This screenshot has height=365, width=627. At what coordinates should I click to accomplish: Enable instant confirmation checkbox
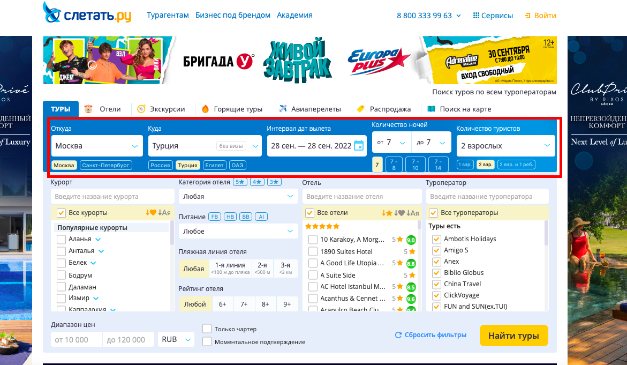click(x=207, y=341)
